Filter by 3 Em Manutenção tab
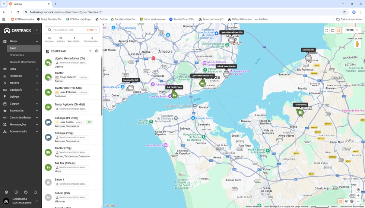The width and height of the screenshot is (365, 208). pyautogui.click(x=92, y=40)
